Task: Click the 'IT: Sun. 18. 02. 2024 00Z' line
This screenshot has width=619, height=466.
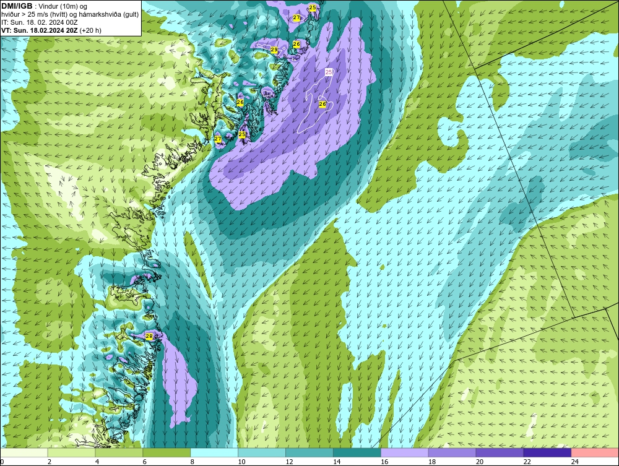Action: [x=40, y=22]
